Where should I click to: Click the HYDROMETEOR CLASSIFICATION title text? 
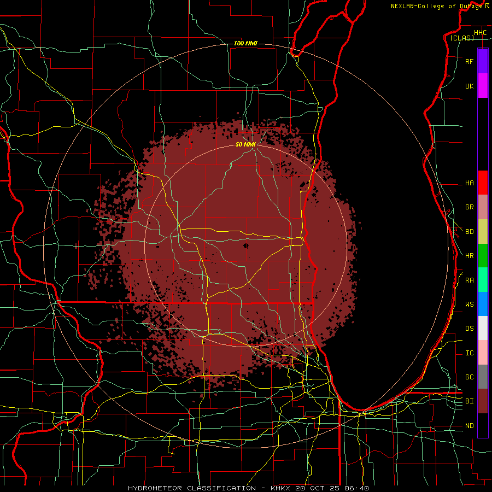pos(192,488)
